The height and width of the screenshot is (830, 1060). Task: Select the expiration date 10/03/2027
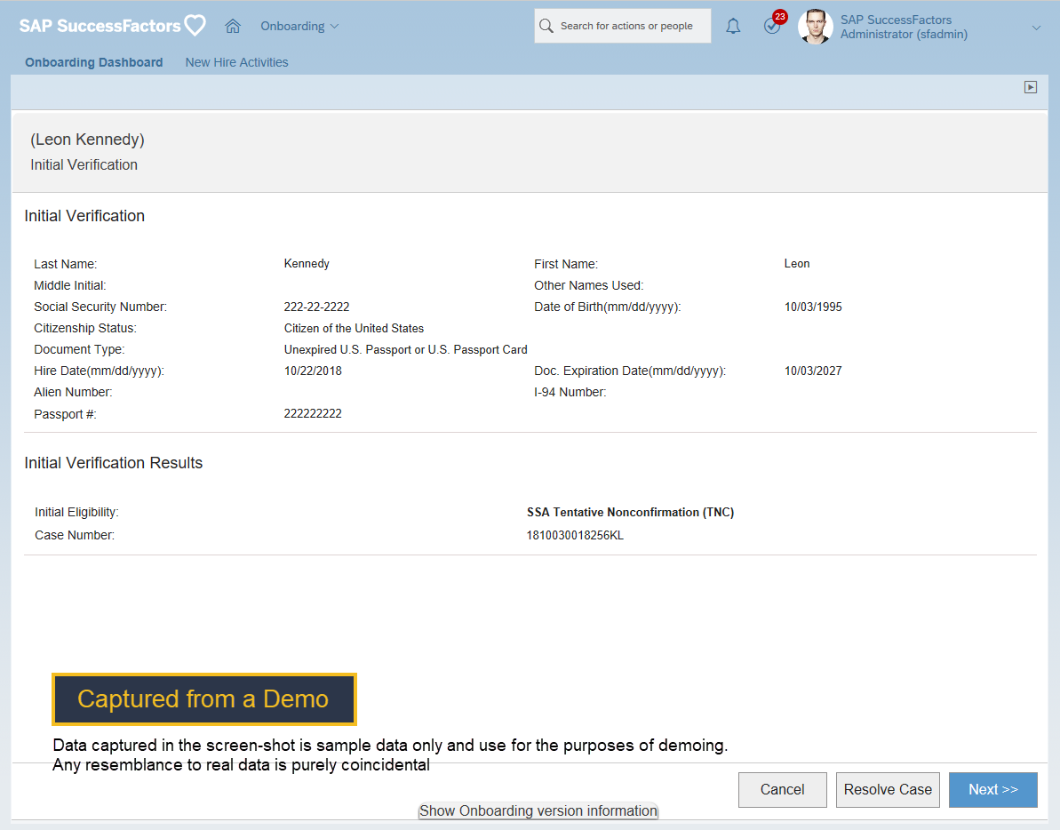(813, 371)
